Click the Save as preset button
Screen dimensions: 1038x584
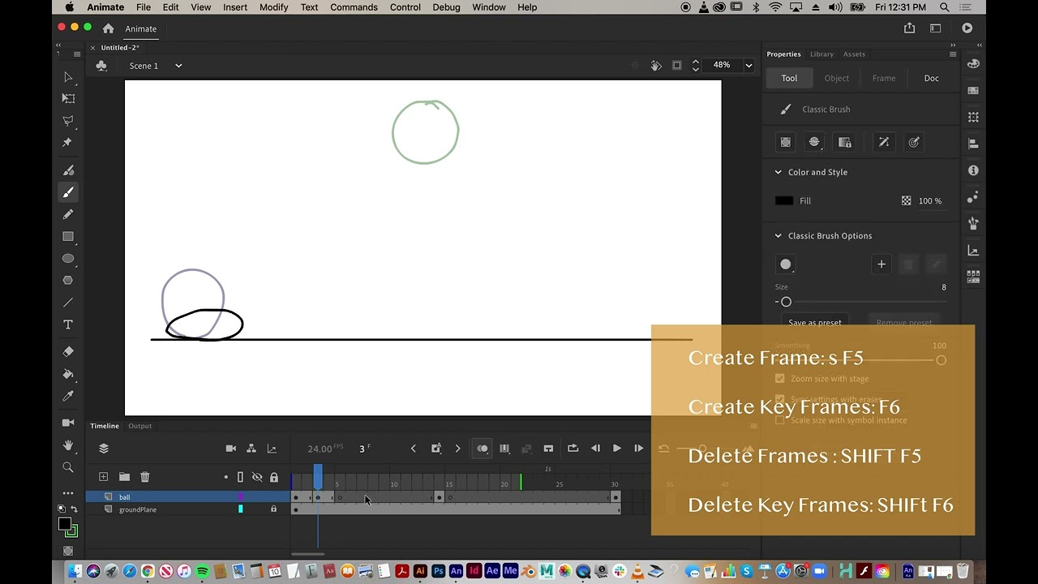tap(815, 322)
